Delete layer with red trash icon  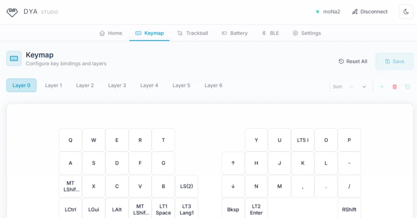pyautogui.click(x=395, y=87)
